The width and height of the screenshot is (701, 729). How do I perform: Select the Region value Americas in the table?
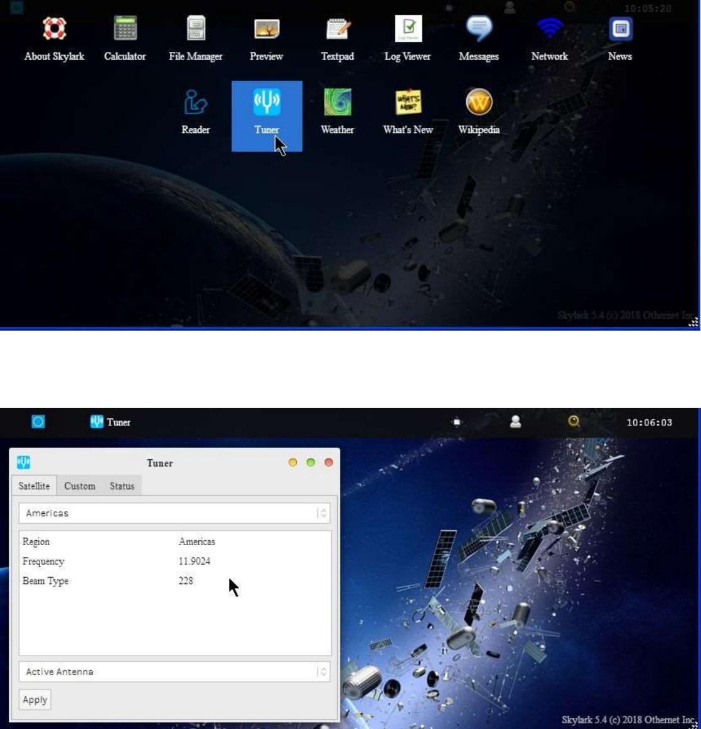click(x=197, y=541)
